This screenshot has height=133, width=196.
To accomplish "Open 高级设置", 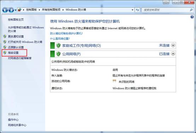I will click(13, 53).
